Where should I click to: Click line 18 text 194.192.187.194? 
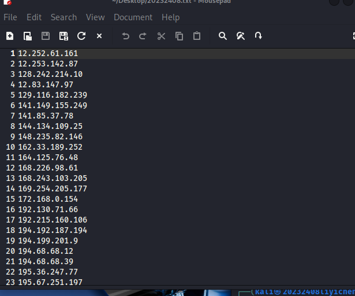click(53, 231)
